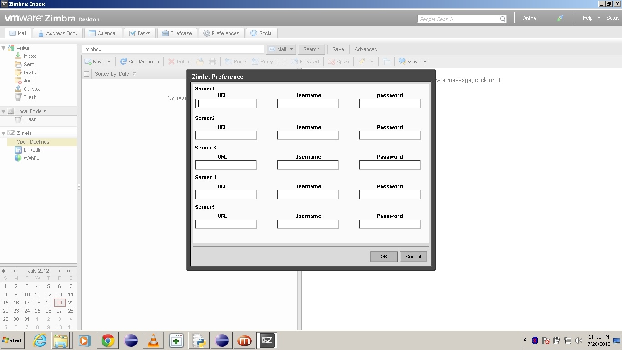Select the Open Meetings zimlet

click(33, 142)
